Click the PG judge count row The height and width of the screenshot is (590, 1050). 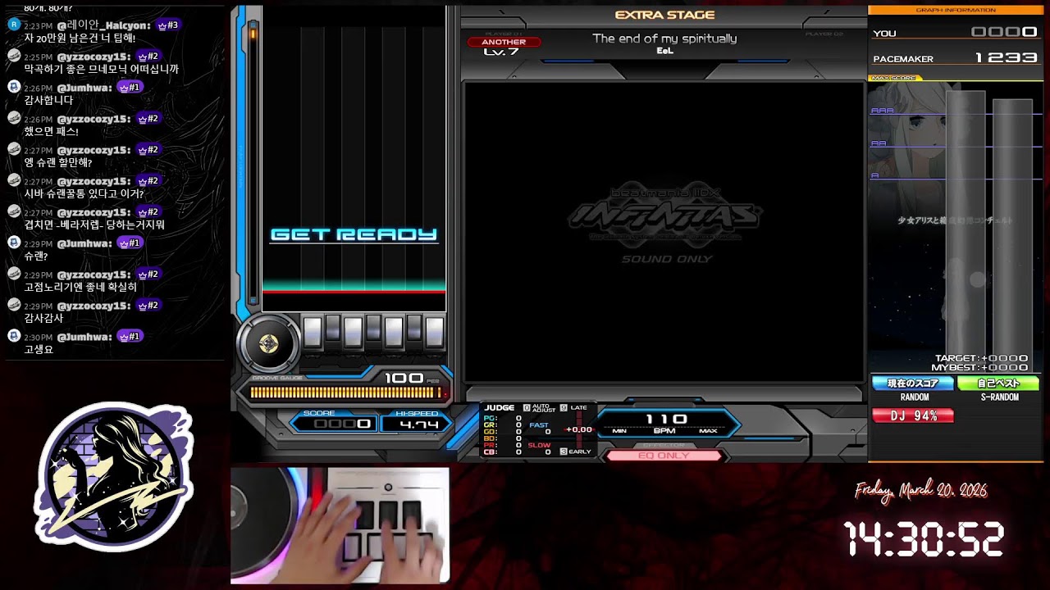tap(502, 418)
